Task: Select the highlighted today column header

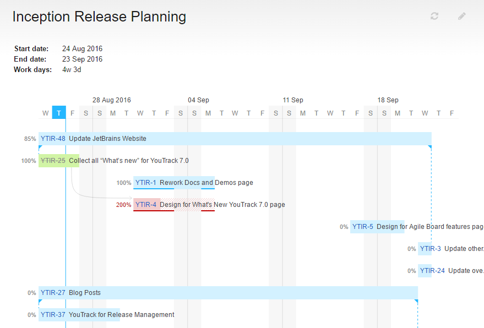Action: pyautogui.click(x=59, y=112)
